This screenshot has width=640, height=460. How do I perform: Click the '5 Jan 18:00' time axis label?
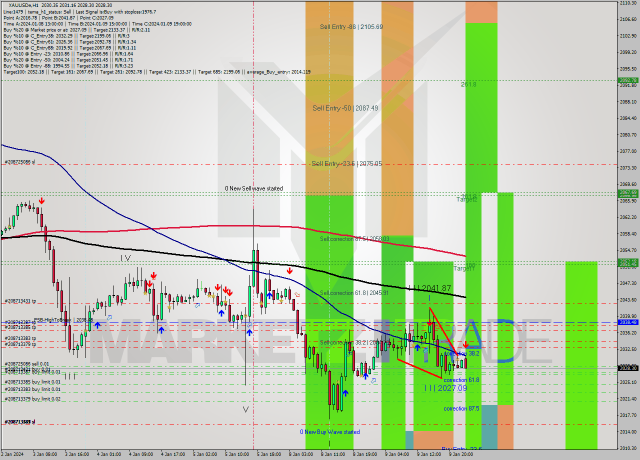pos(268,454)
